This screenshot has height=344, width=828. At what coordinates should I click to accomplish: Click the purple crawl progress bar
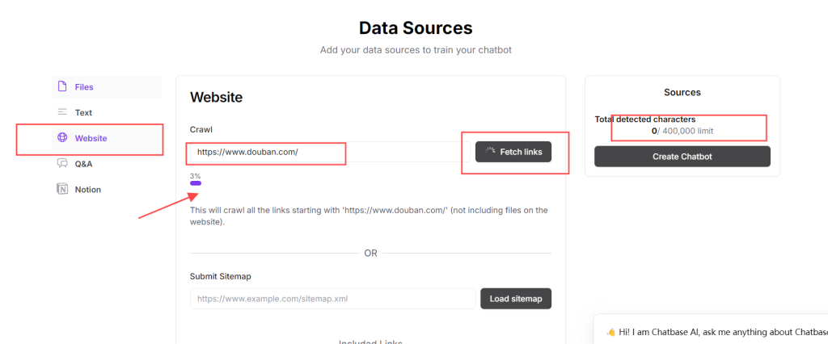pyautogui.click(x=196, y=183)
